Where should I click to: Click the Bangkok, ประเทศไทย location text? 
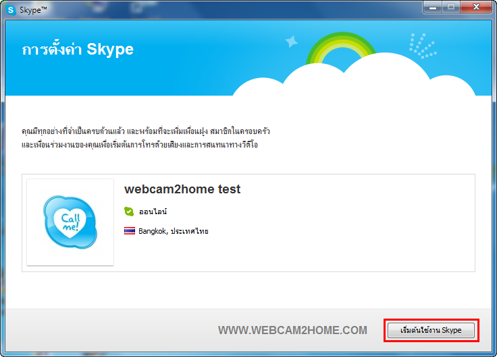(x=174, y=231)
